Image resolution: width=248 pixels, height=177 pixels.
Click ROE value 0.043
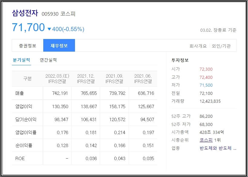pyautogui.click(x=119, y=158)
